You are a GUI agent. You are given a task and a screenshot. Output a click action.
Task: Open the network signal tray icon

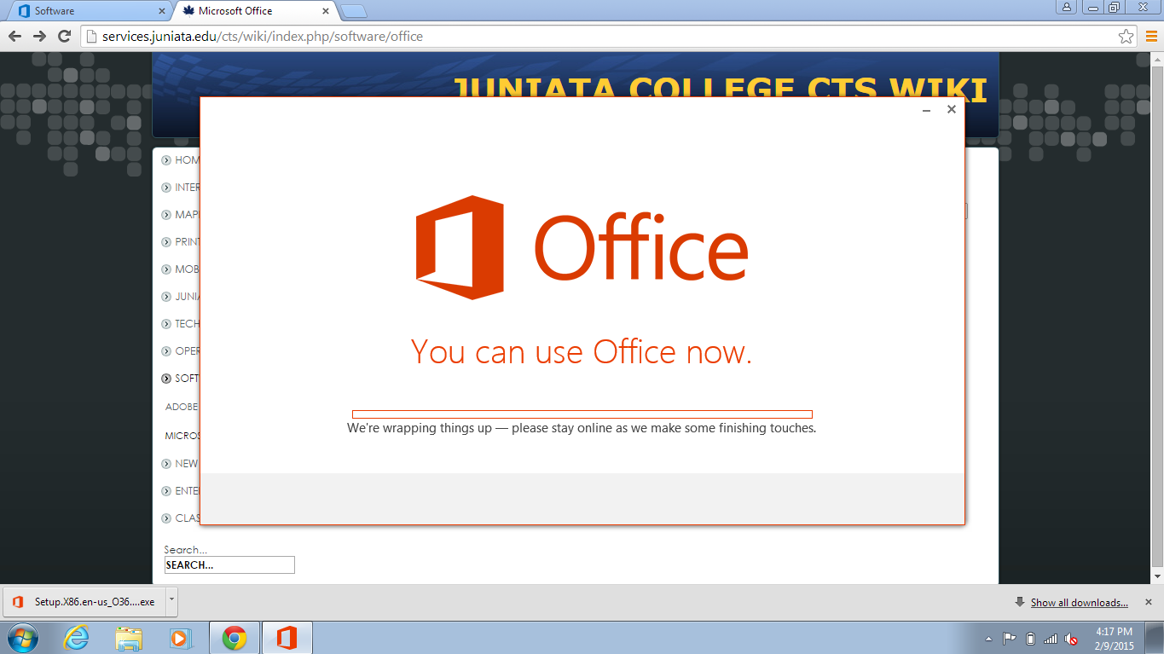coord(1051,639)
